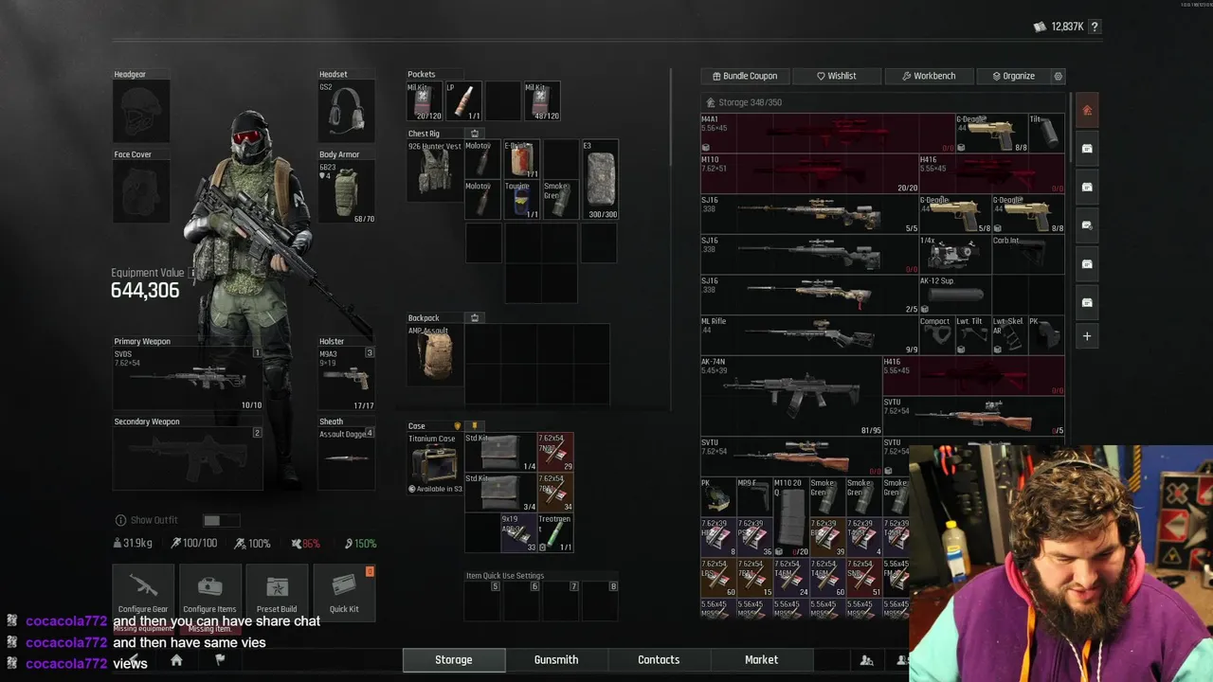Select the M110 rifle in storage
The height and width of the screenshot is (682, 1213).
pyautogui.click(x=809, y=173)
